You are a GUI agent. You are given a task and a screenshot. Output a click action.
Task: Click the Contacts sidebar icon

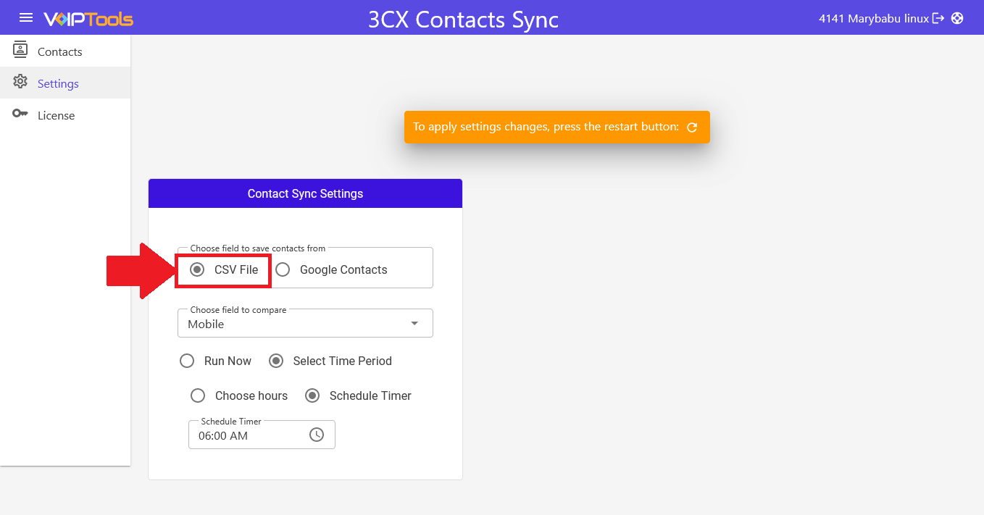20,51
